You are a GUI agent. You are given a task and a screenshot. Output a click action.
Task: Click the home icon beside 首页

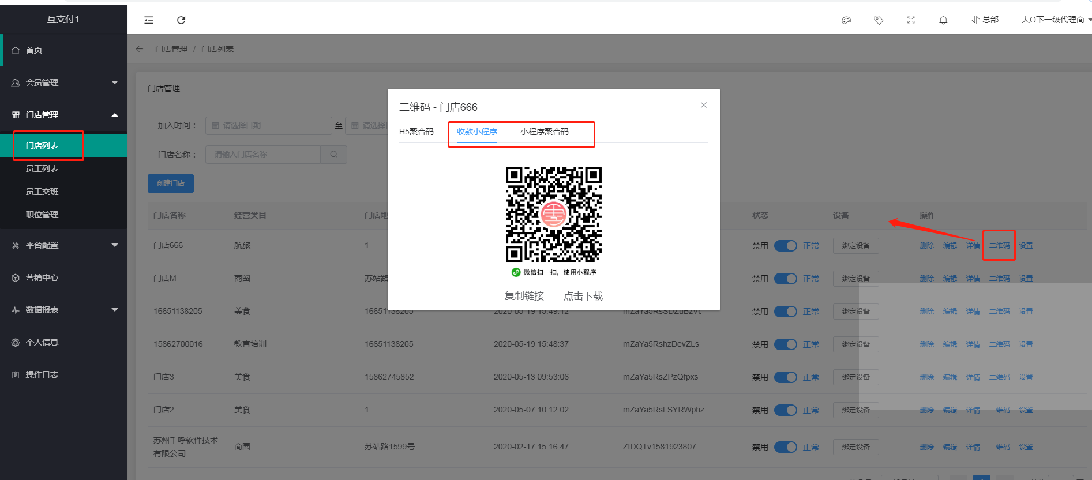coord(16,50)
